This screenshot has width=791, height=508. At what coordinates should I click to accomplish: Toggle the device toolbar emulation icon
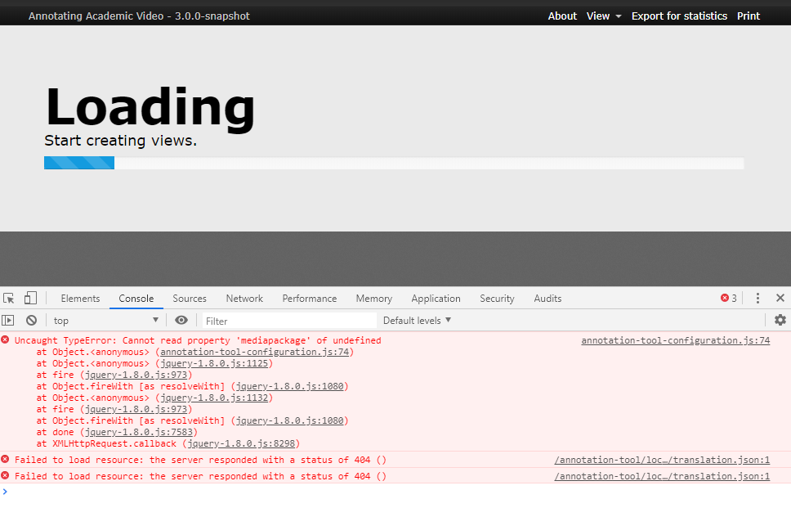point(30,298)
